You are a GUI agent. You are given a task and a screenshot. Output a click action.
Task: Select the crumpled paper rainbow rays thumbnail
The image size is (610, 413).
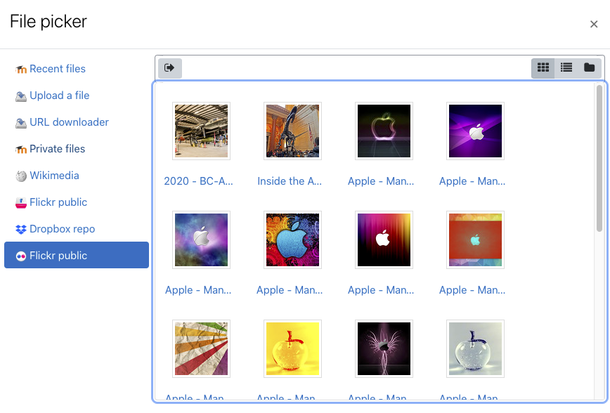click(x=201, y=349)
